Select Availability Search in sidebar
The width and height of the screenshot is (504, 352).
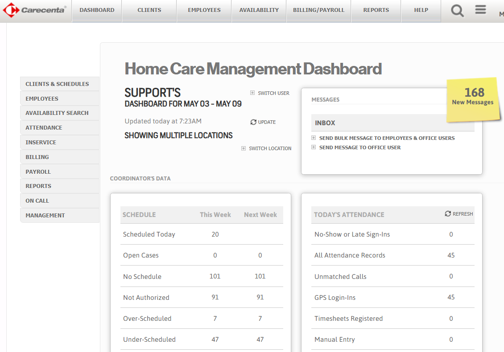tap(60, 113)
